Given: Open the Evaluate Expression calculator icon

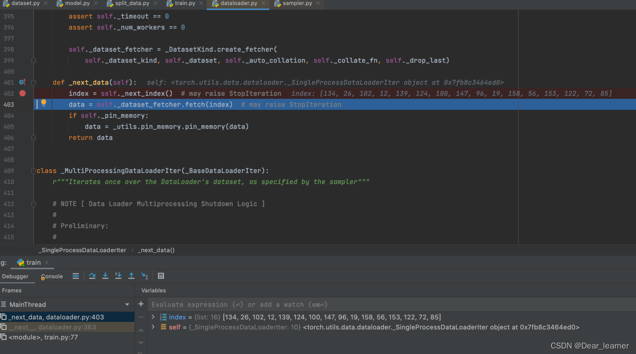Looking at the screenshot, I should point(161,276).
